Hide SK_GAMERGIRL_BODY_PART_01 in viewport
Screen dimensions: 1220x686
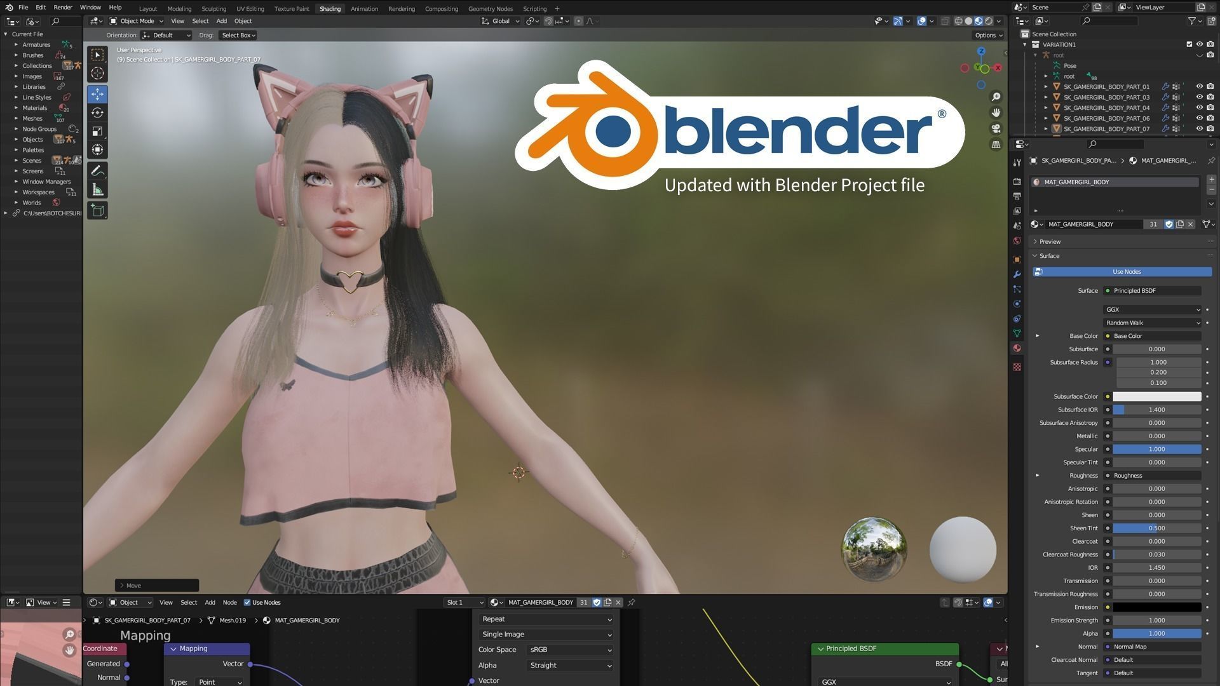1200,86
